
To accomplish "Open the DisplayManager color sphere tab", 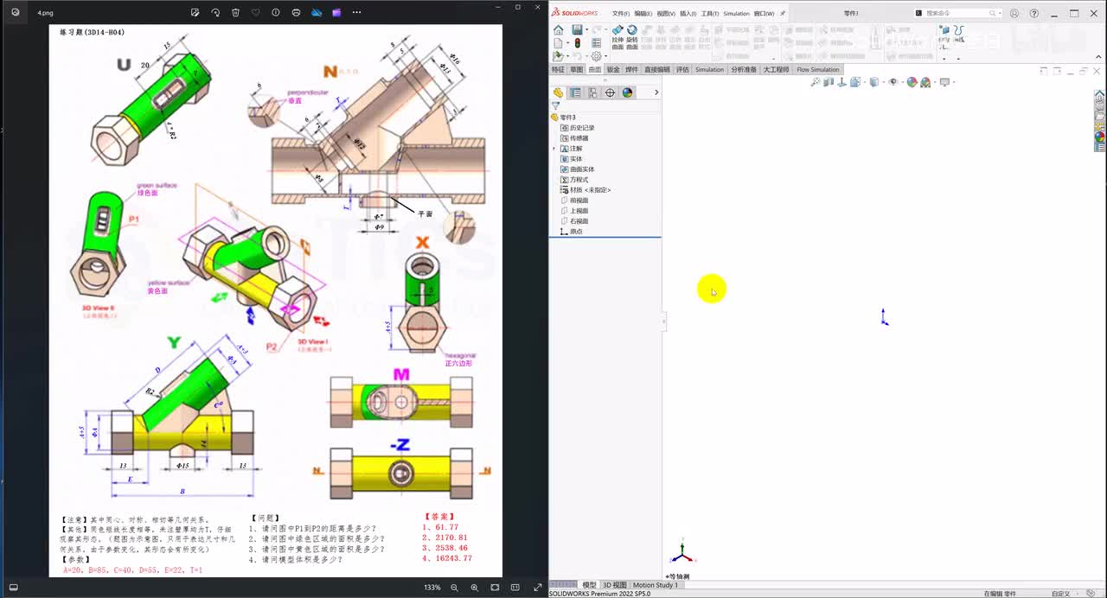I will pyautogui.click(x=628, y=92).
